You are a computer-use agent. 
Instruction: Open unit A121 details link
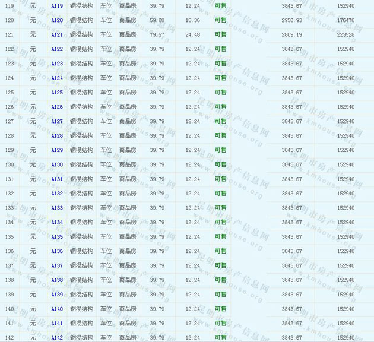click(x=57, y=34)
